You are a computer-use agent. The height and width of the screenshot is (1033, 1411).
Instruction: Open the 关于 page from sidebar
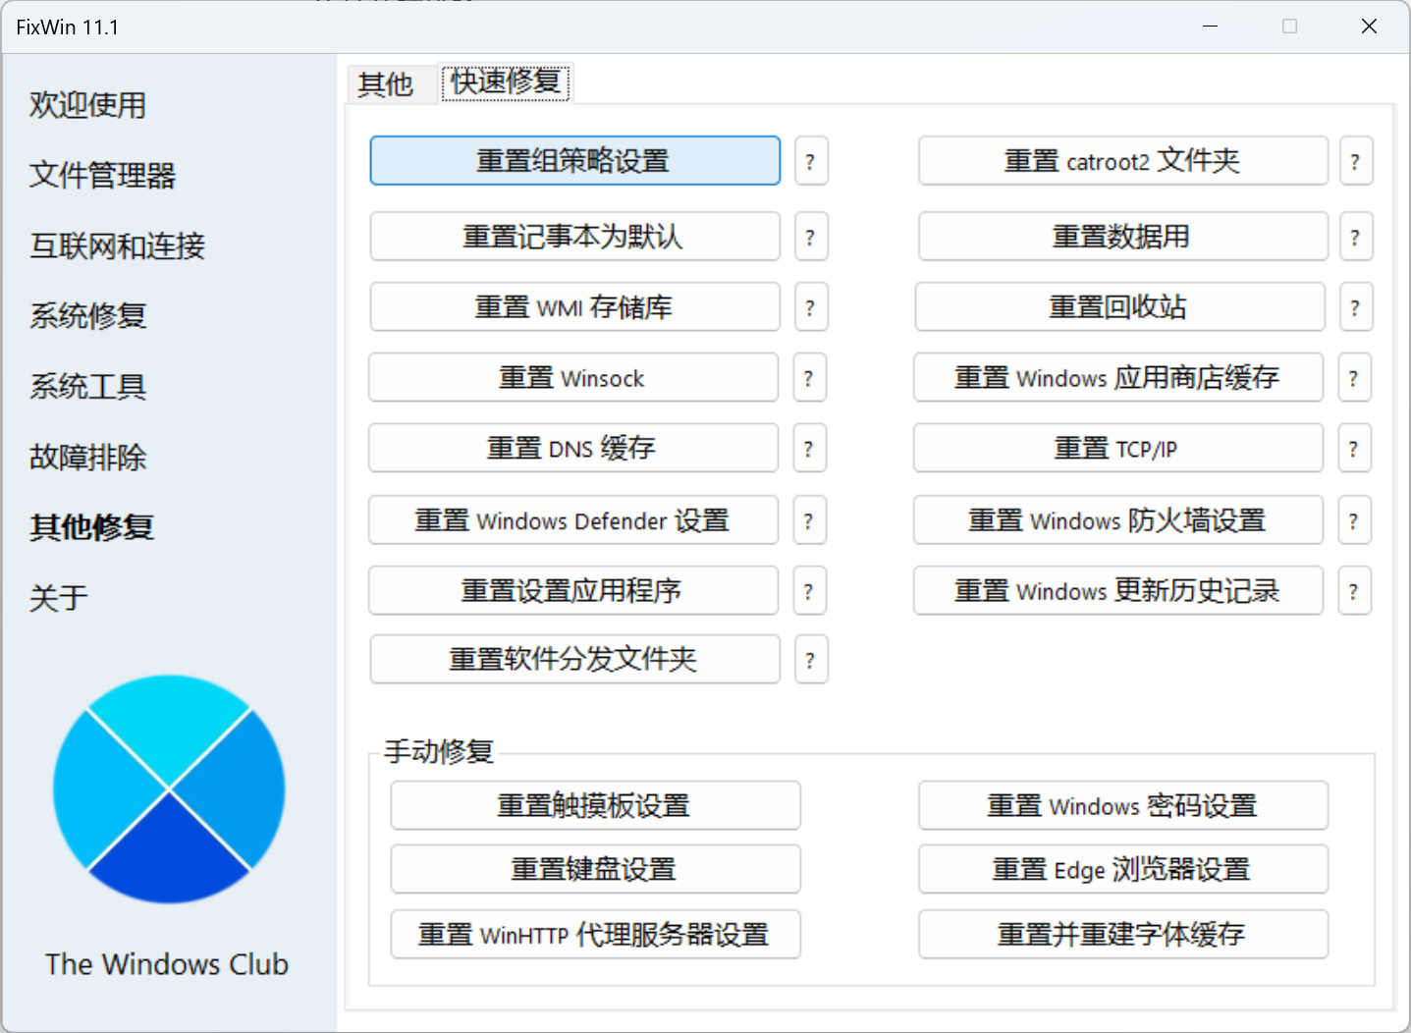point(59,597)
